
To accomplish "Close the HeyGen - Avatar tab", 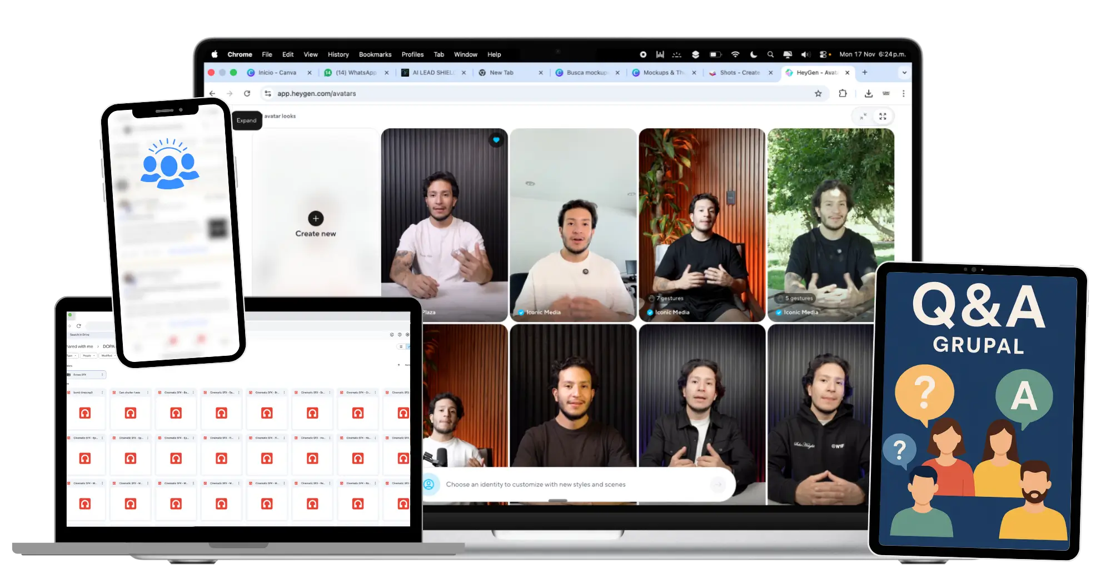I will [847, 73].
